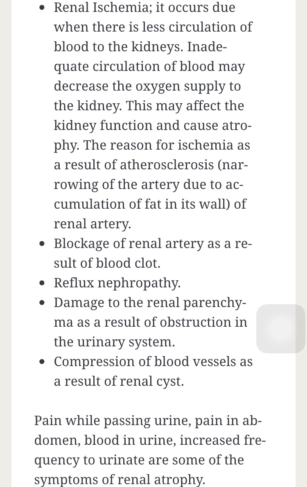This screenshot has width=307, height=487.
Task: Click the bullet before "Renal Ischemia"
Action: pos(42,8)
